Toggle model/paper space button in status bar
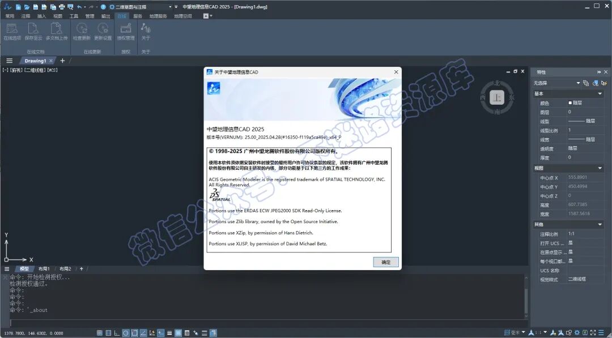The height and width of the screenshot is (338, 612). 178,333
